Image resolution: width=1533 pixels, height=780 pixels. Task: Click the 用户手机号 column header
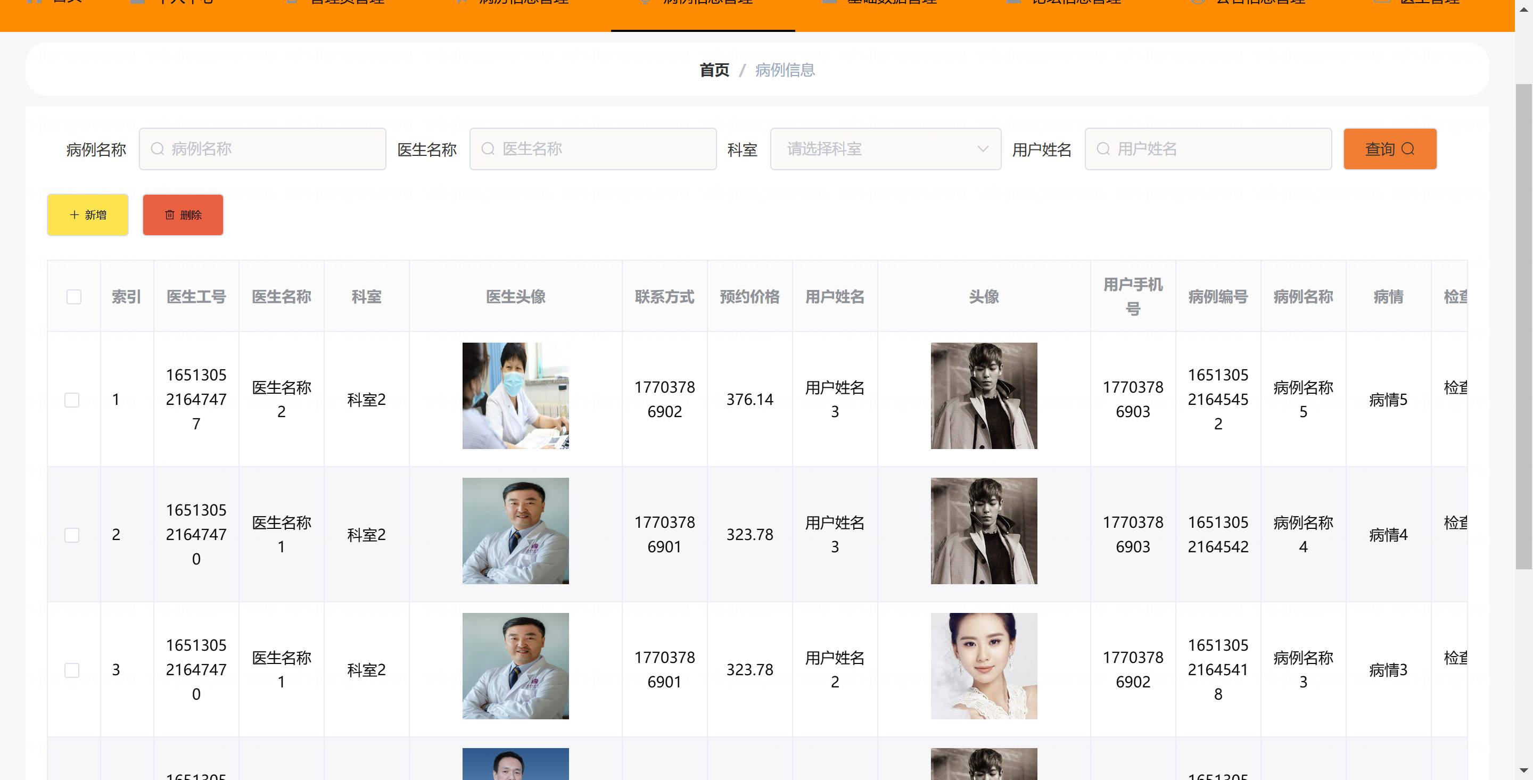[x=1133, y=296]
